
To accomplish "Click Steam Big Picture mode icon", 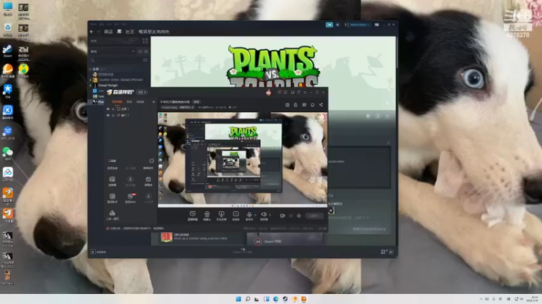I will (x=377, y=25).
